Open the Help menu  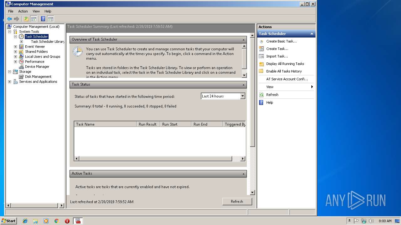point(48,11)
